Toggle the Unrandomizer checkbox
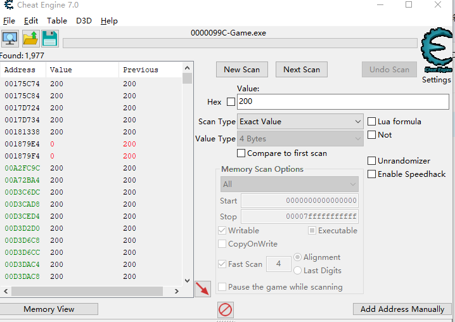Screen dimensions: 455x322 [x=371, y=160]
